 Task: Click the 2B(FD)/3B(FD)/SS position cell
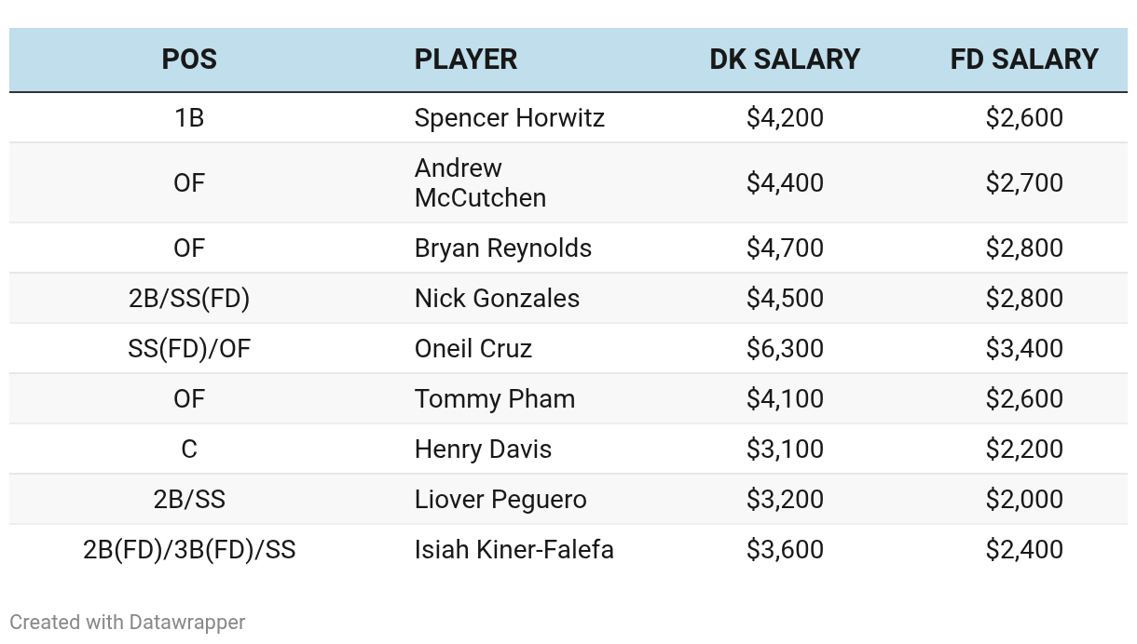189,550
